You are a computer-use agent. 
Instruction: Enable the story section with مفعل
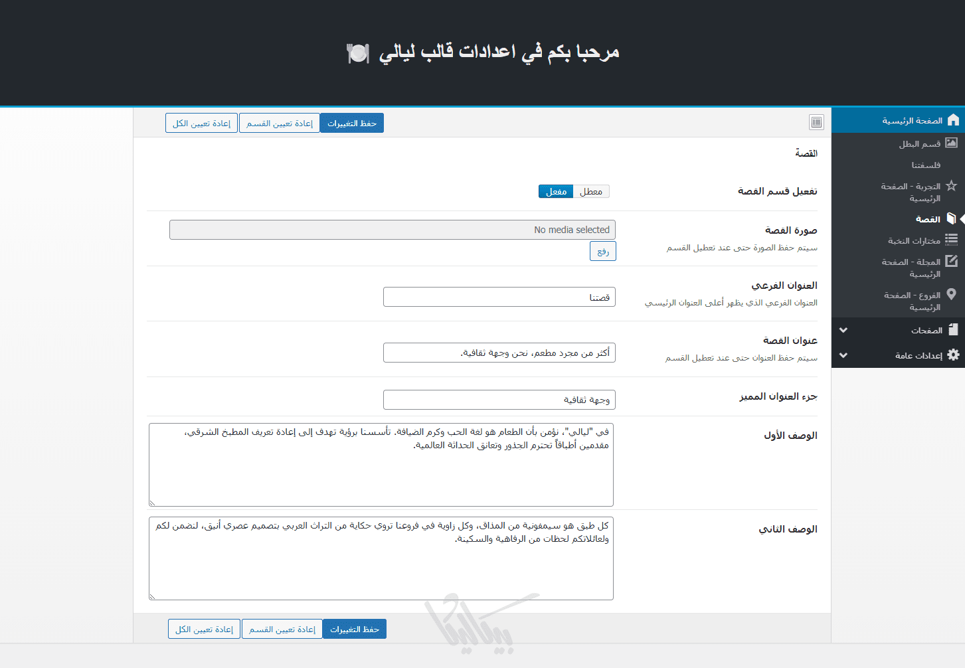coord(556,191)
